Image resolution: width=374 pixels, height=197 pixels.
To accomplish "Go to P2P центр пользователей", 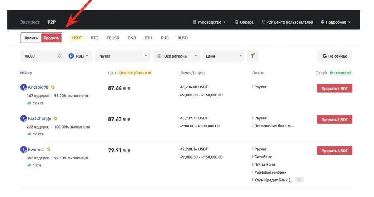I will point(287,22).
